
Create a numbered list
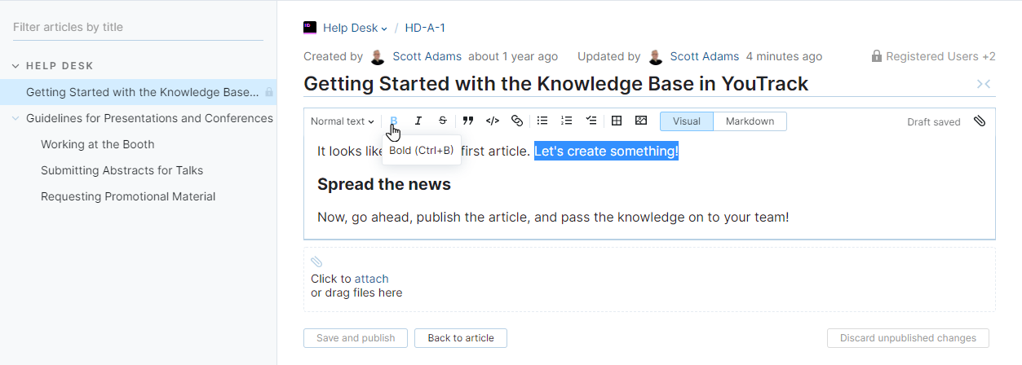point(567,121)
